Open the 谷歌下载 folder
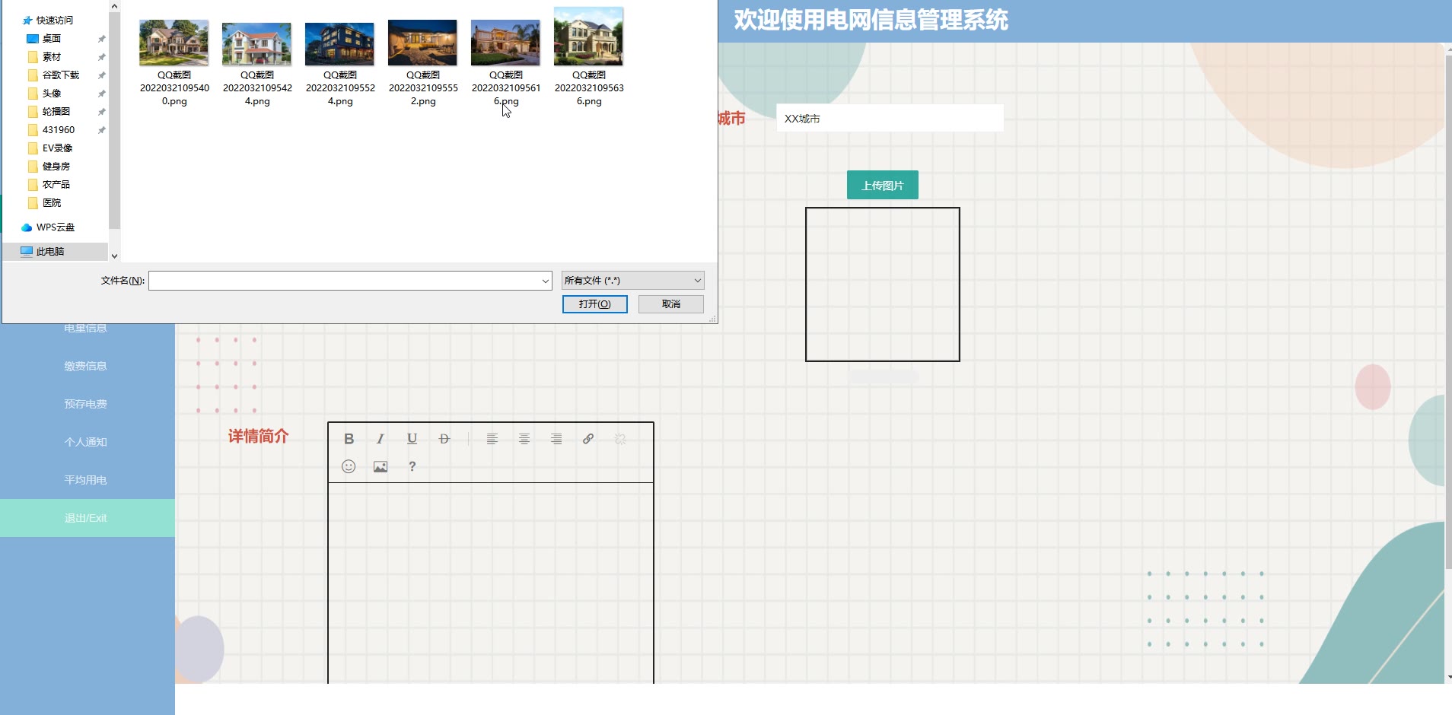1452x715 pixels. coord(61,75)
